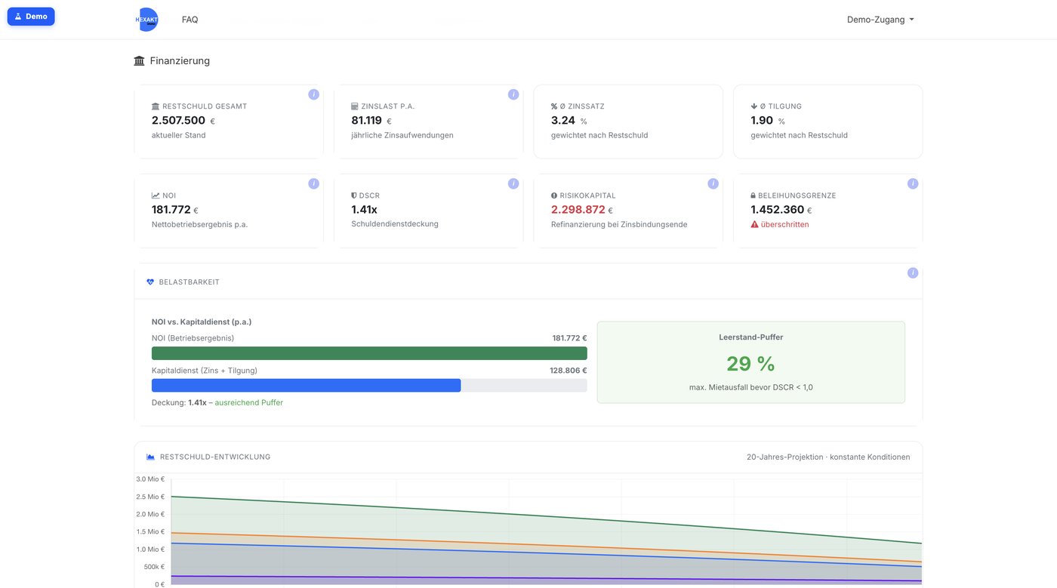This screenshot has width=1057, height=588.
Task: Click the 3.24 Zinssatz value
Action: pos(563,120)
